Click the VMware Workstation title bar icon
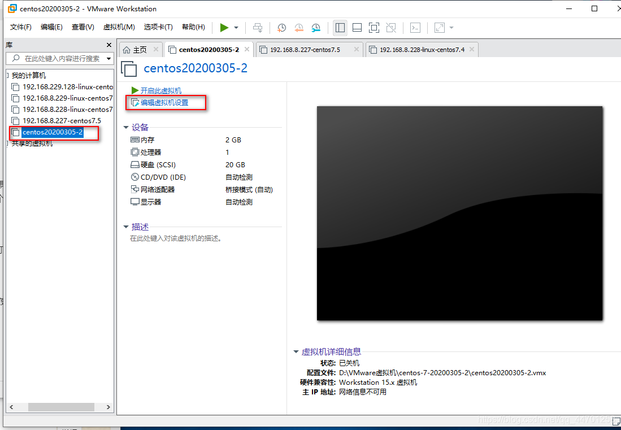This screenshot has height=430, width=621. tap(12, 8)
